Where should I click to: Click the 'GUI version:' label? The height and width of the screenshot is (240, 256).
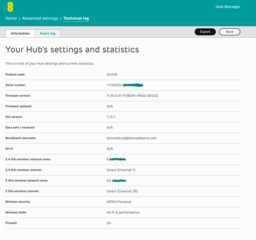14,117
